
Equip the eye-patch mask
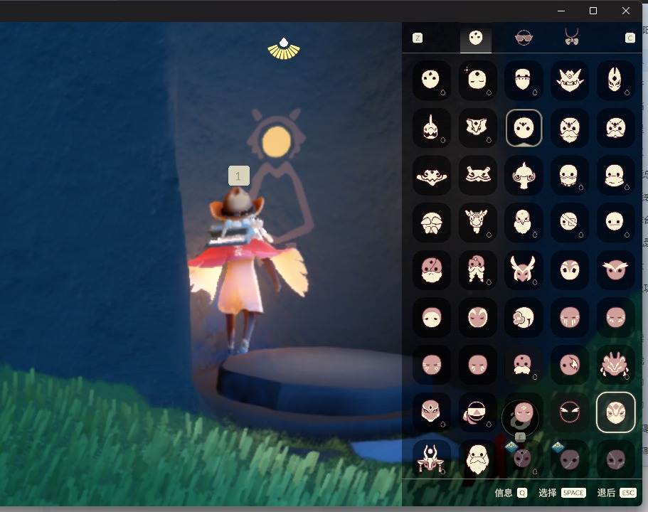[x=570, y=223]
